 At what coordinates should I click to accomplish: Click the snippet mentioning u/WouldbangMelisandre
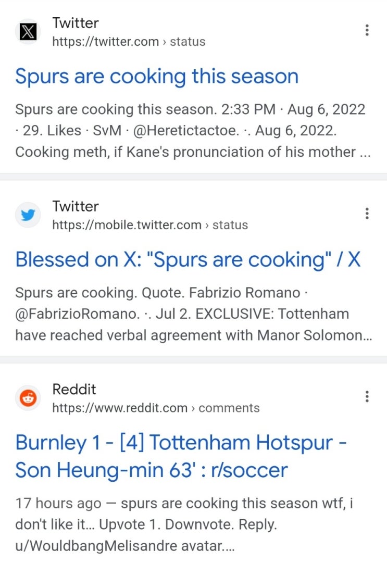pyautogui.click(x=184, y=524)
